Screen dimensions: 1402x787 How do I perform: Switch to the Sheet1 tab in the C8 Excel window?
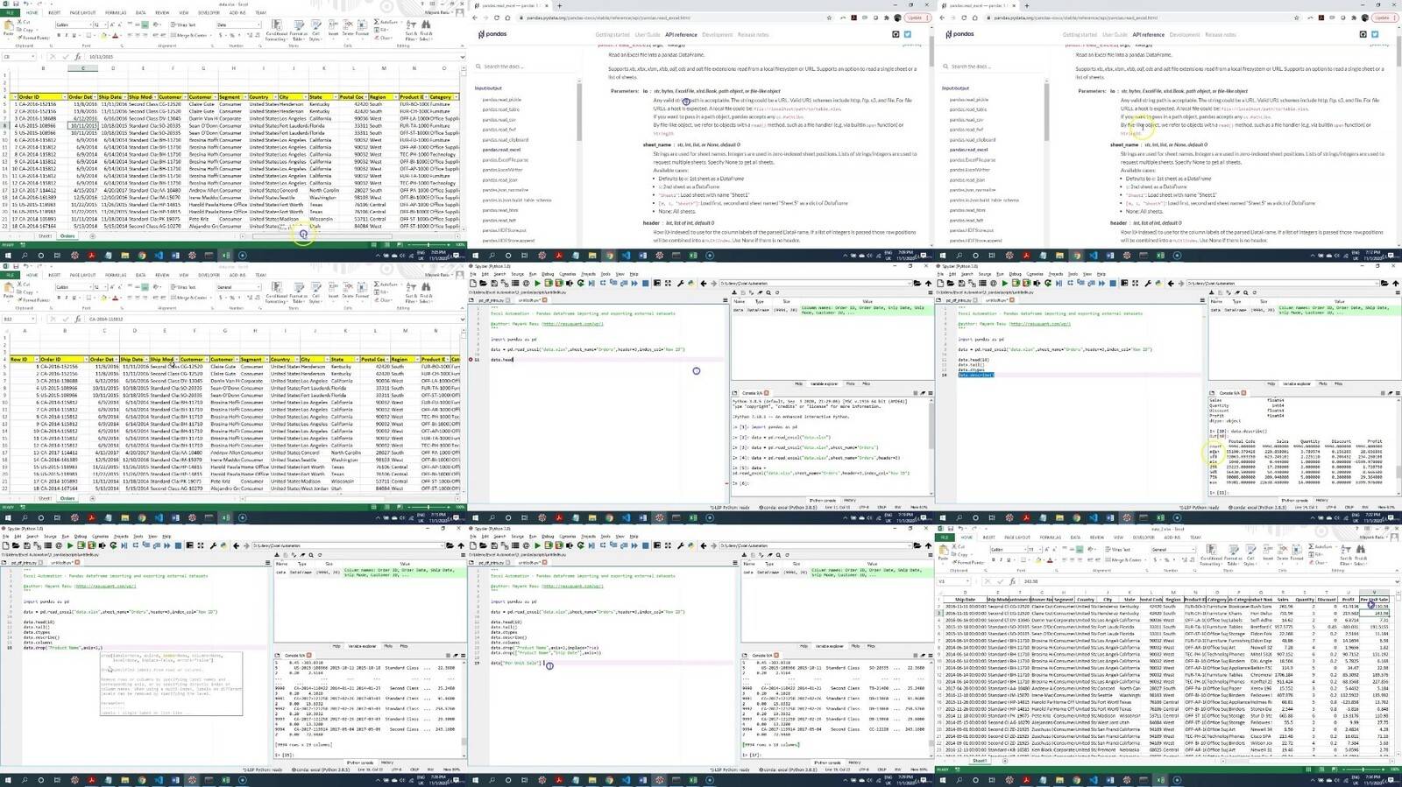coord(45,236)
